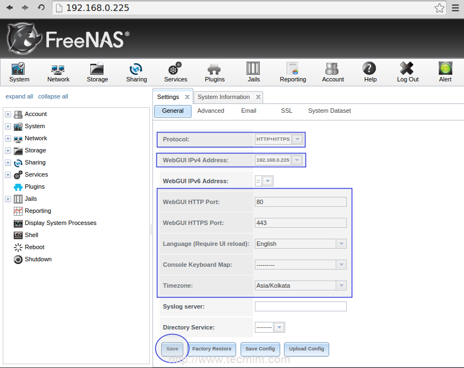Open the Plugins toolbar icon
This screenshot has height=368, width=464.
[214, 72]
